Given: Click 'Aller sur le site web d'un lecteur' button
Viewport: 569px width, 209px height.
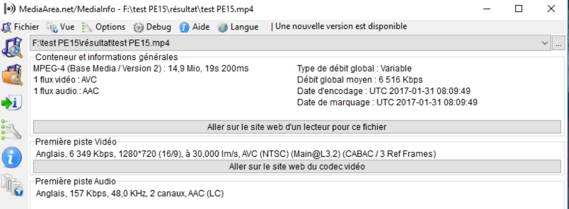Looking at the screenshot, I should pos(297,127).
